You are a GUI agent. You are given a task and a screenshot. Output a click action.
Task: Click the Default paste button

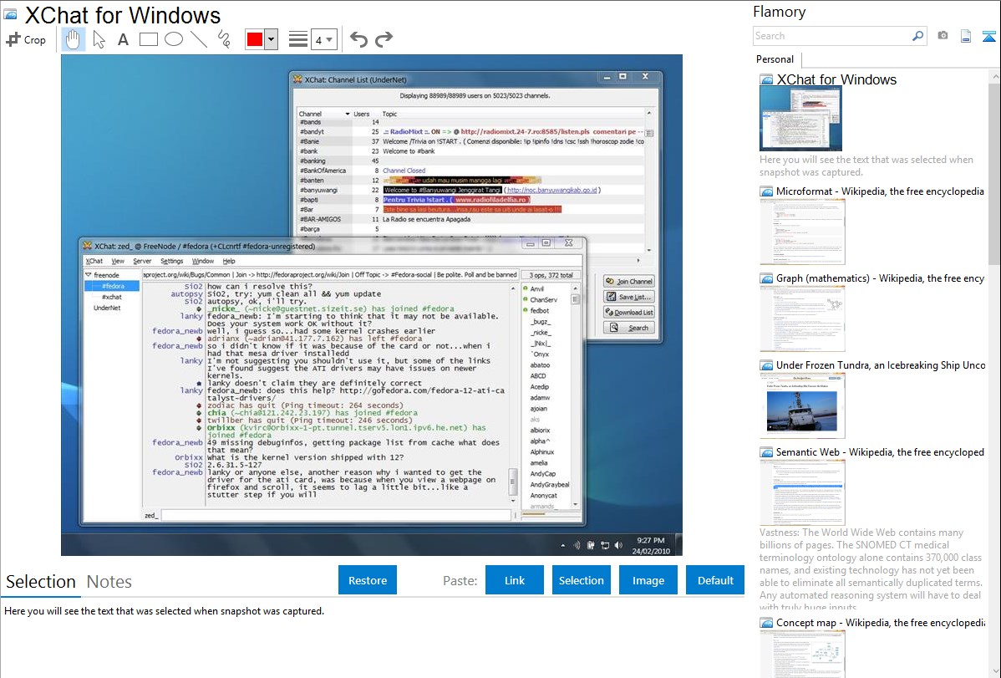pos(715,580)
